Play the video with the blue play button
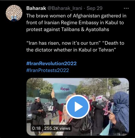135x138 pixels. click(78, 107)
